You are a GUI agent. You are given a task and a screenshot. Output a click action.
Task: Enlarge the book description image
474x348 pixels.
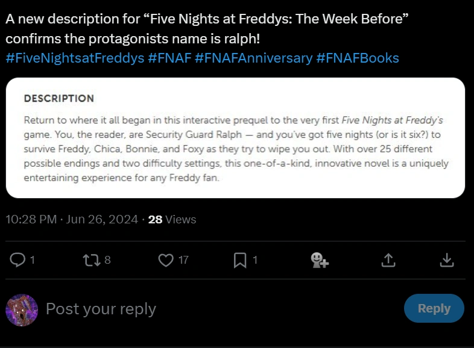[235, 138]
